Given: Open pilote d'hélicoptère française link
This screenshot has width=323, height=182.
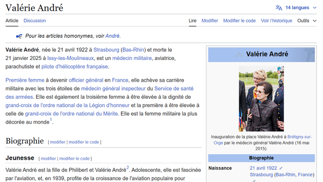Looking at the screenshot, I should point(75,67).
